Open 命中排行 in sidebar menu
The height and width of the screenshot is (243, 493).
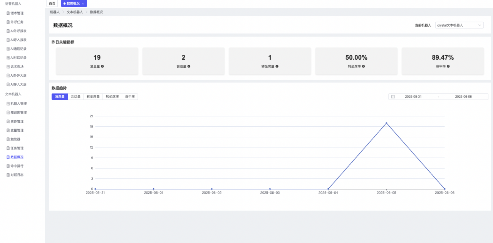(x=17, y=166)
